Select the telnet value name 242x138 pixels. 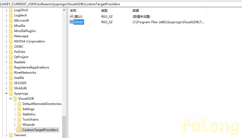pos(78,22)
